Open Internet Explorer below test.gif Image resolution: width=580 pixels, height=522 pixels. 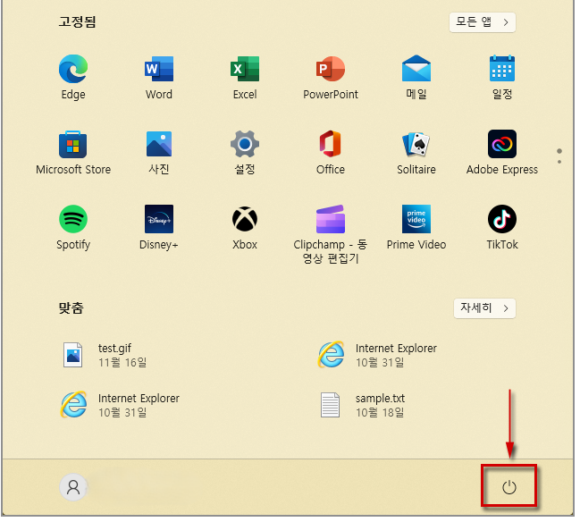coord(121,405)
